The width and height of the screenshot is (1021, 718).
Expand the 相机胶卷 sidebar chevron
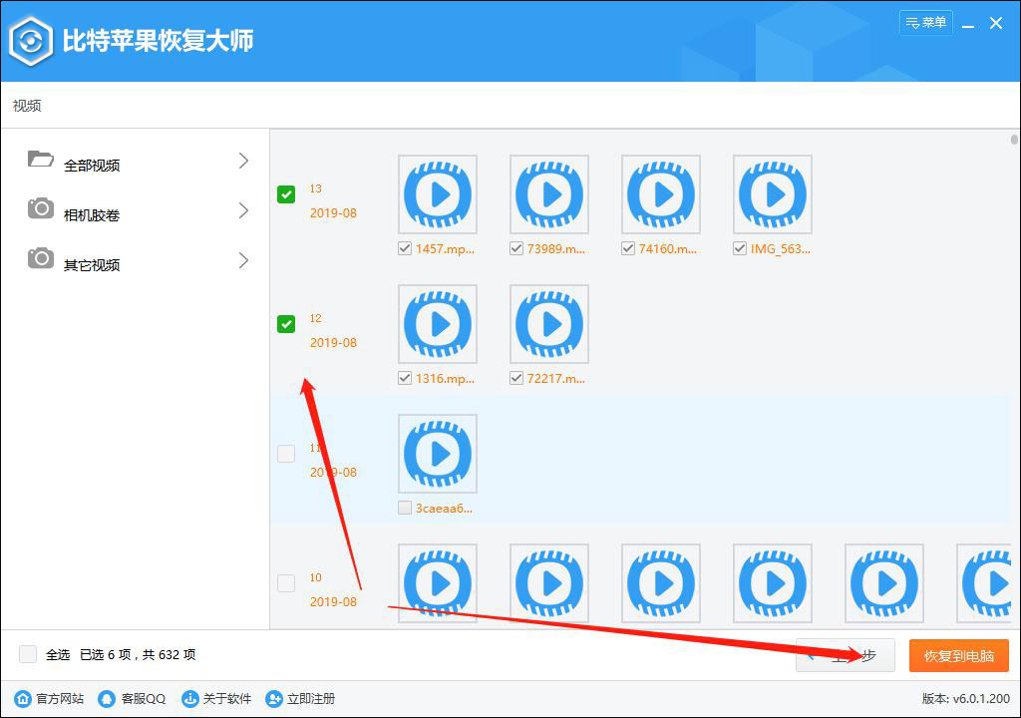click(x=242, y=211)
